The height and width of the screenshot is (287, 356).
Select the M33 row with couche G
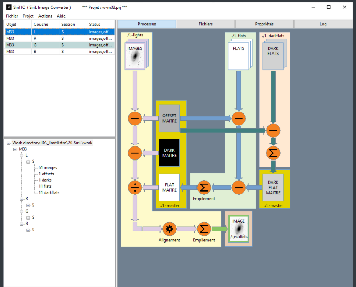coord(60,45)
